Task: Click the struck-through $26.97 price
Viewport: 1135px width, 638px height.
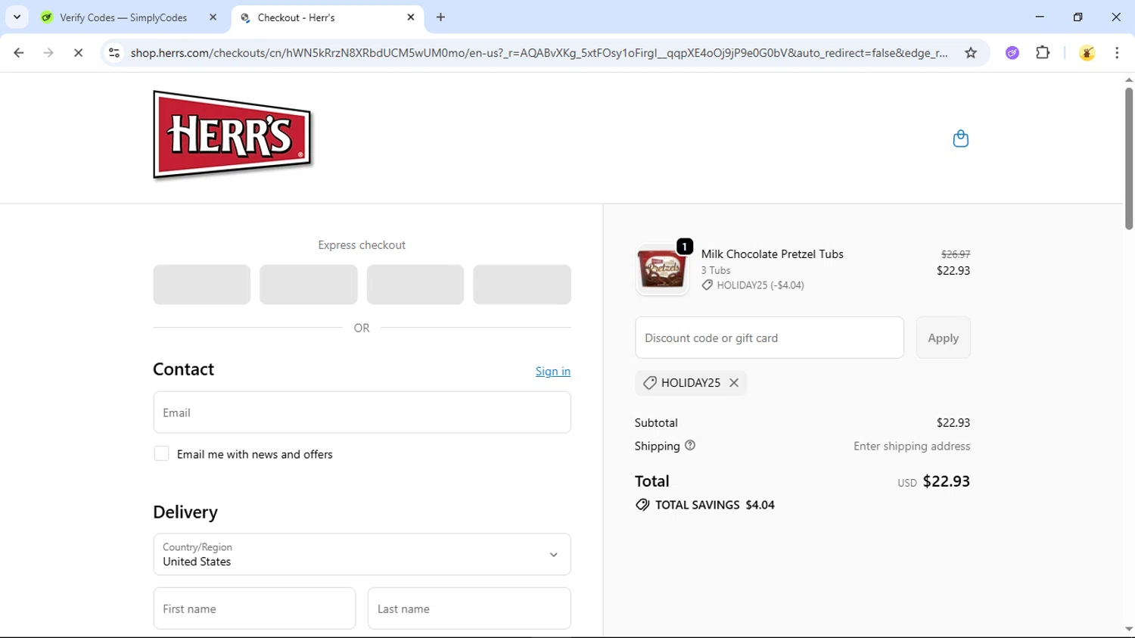Action: pos(955,254)
